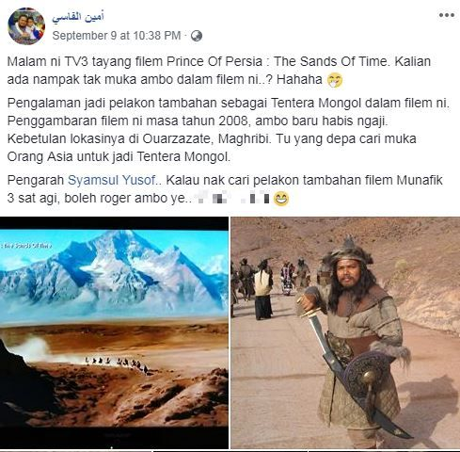Click the pixelated censored text in the post
This screenshot has height=452, width=460.
coord(232,198)
